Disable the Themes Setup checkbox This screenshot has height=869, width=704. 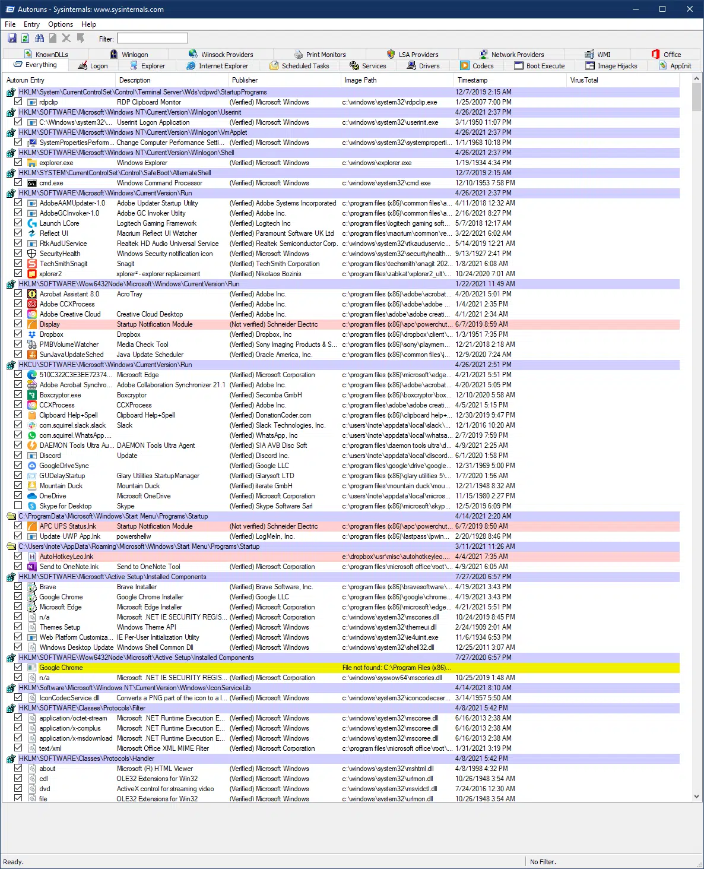pos(18,627)
